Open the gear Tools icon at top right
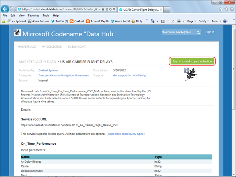This screenshot has width=236, height=177. click(x=232, y=9)
